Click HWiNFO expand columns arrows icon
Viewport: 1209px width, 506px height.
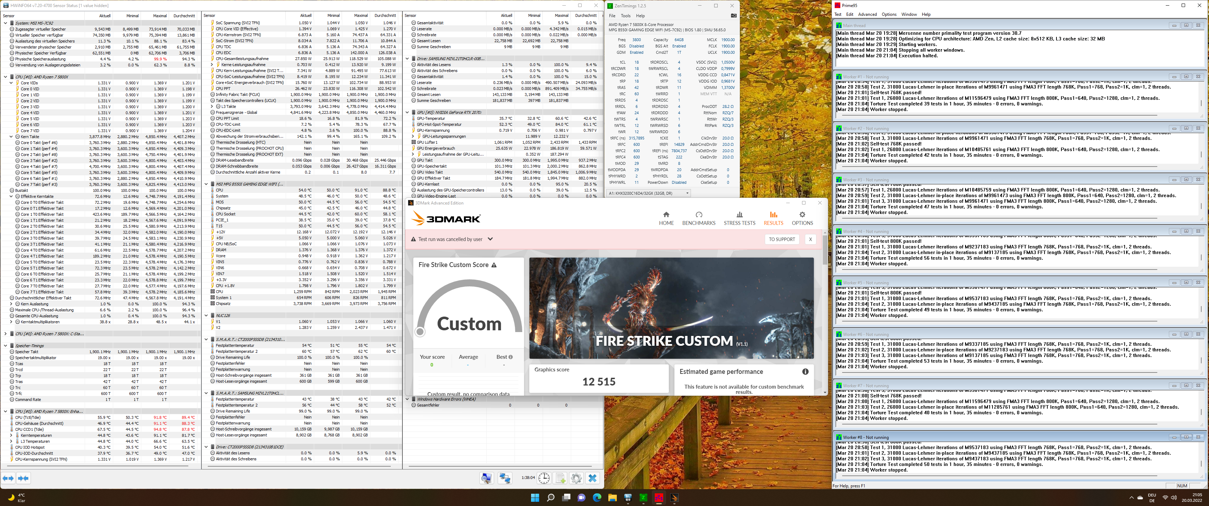click(8, 478)
